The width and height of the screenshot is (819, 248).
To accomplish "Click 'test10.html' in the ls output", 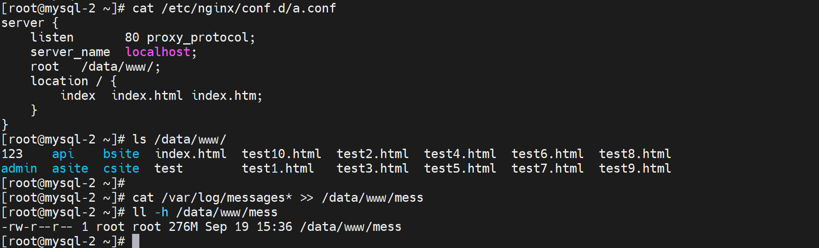I will click(x=281, y=154).
